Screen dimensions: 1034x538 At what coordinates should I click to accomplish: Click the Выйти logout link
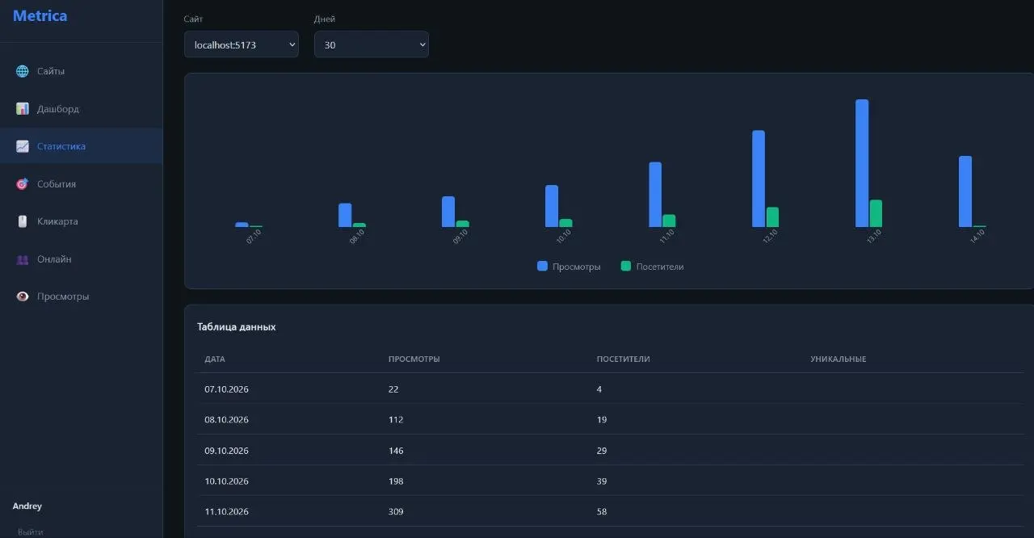[31, 532]
